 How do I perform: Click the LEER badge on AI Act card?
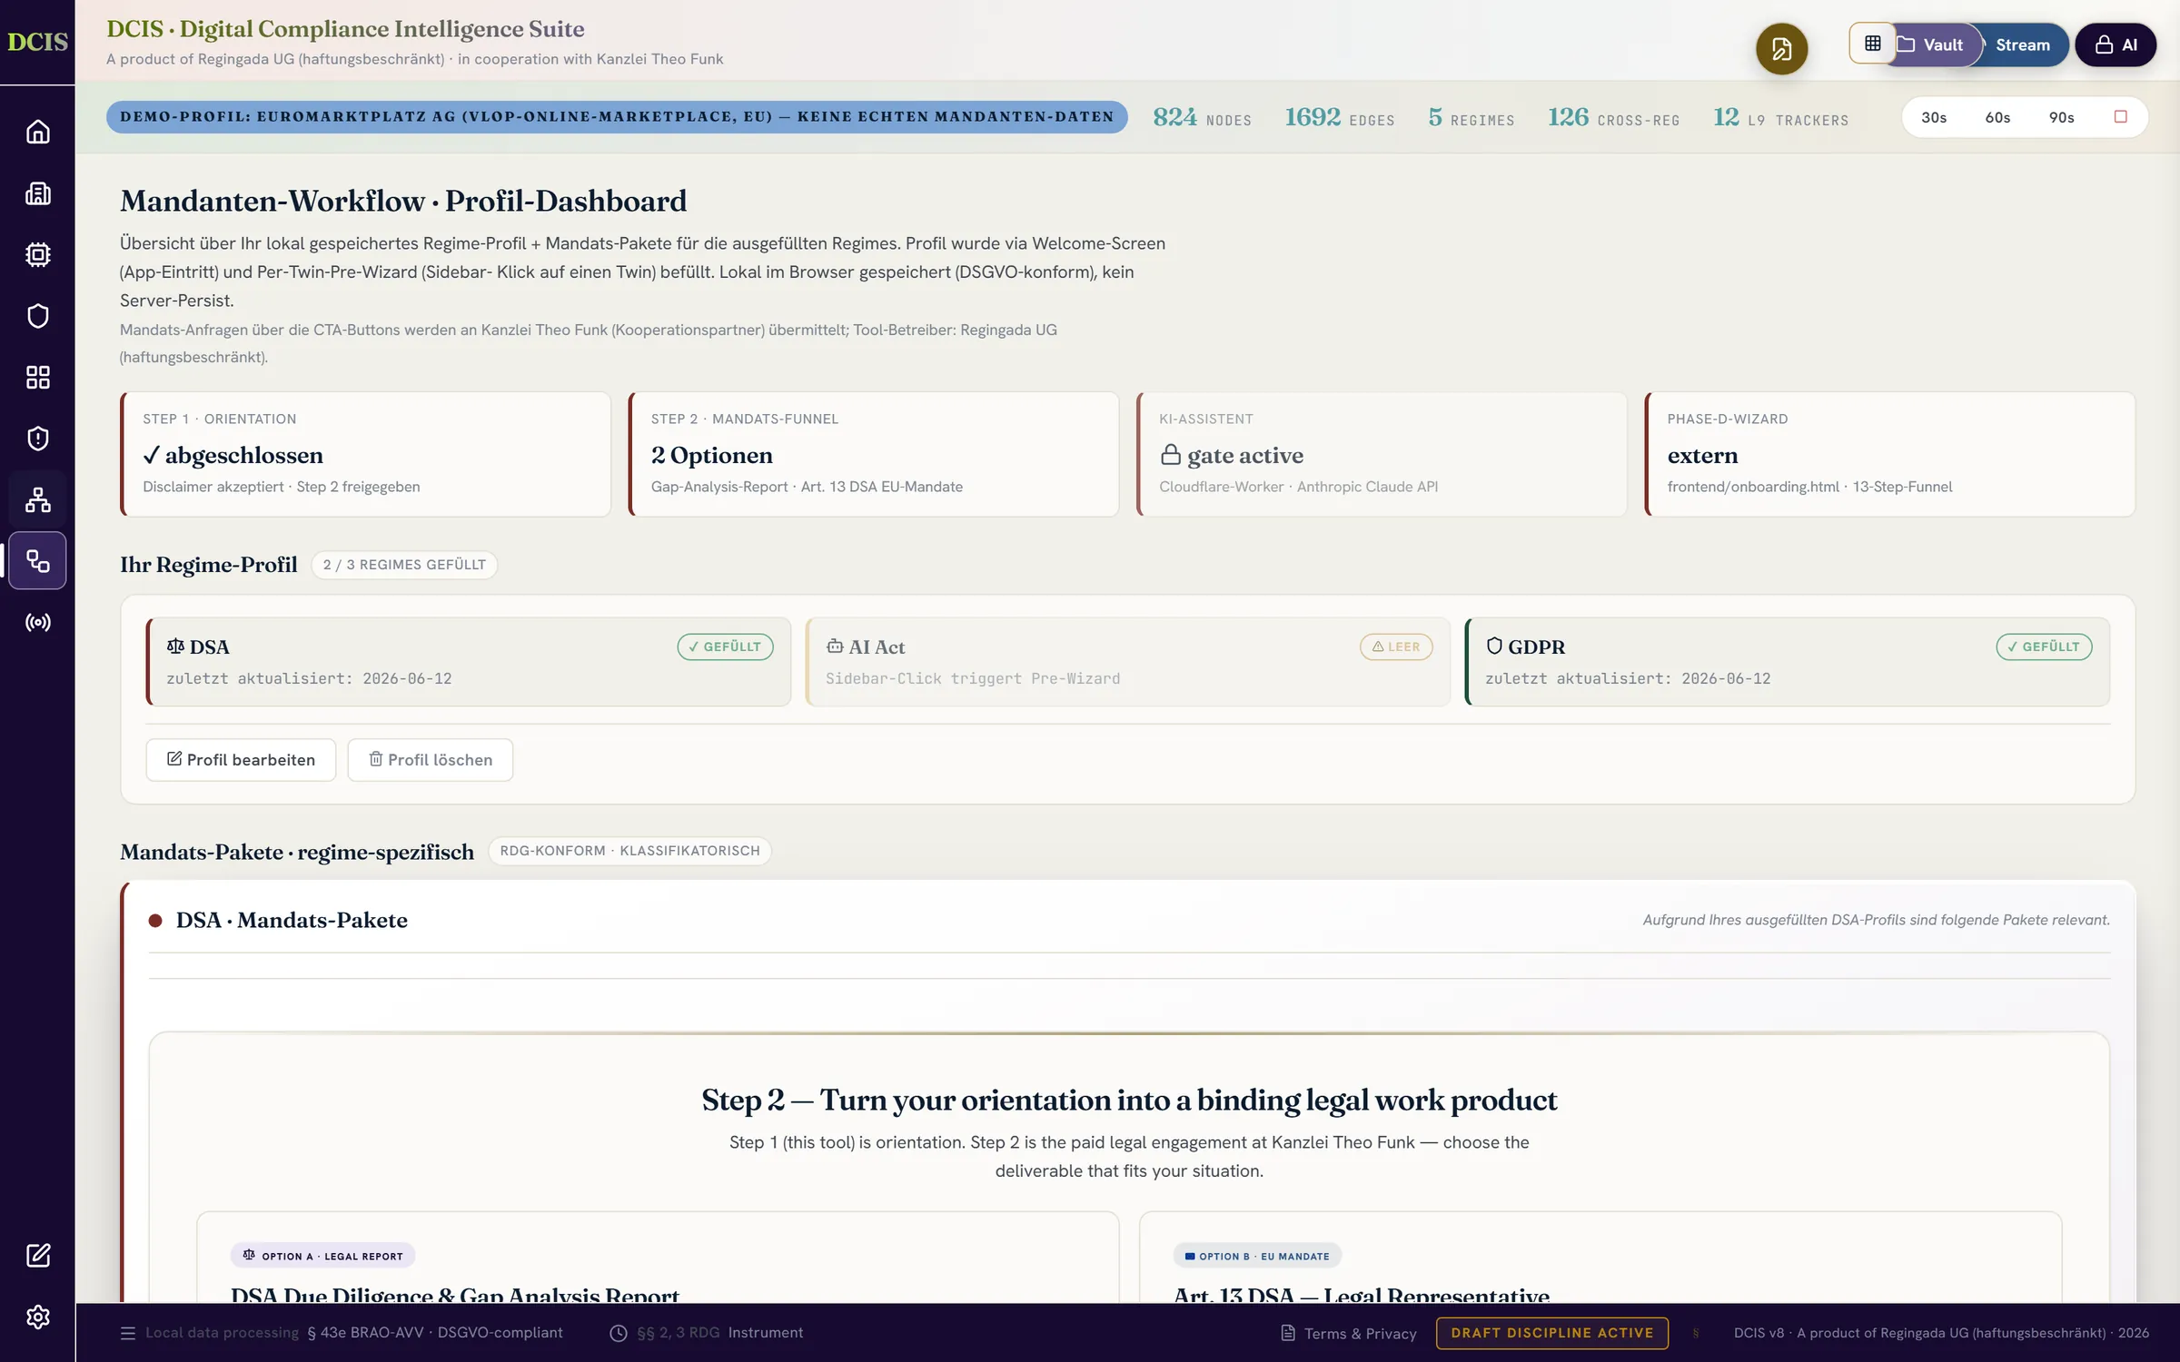click(x=1396, y=646)
